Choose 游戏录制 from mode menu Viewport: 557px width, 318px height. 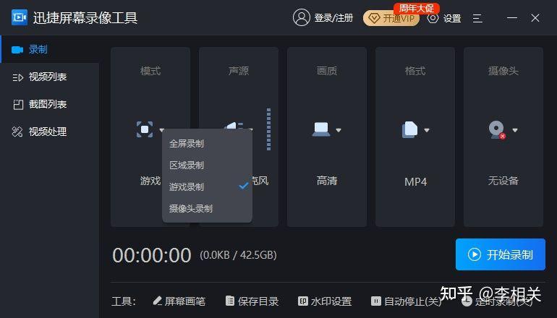(x=207, y=186)
